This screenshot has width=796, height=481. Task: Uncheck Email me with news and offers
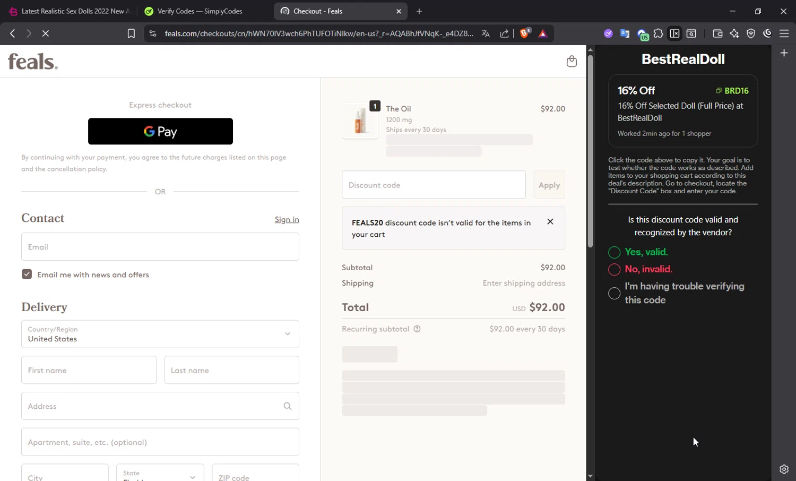[27, 274]
